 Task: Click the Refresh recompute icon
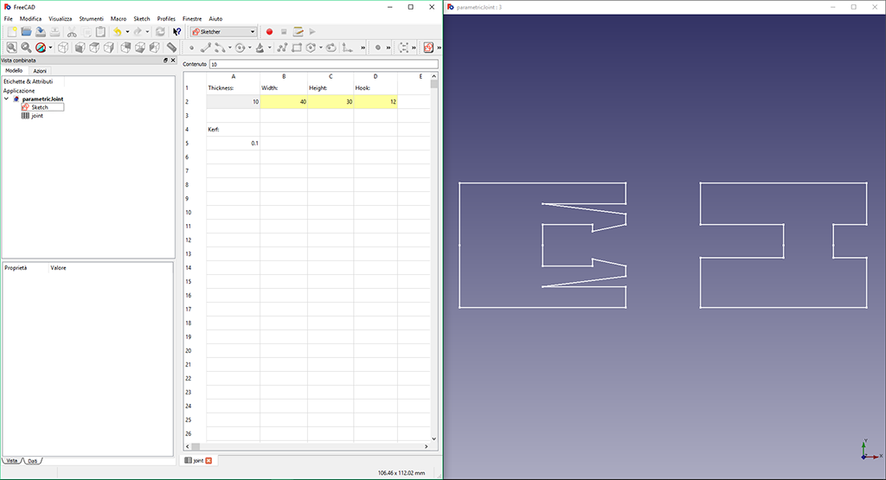click(160, 32)
